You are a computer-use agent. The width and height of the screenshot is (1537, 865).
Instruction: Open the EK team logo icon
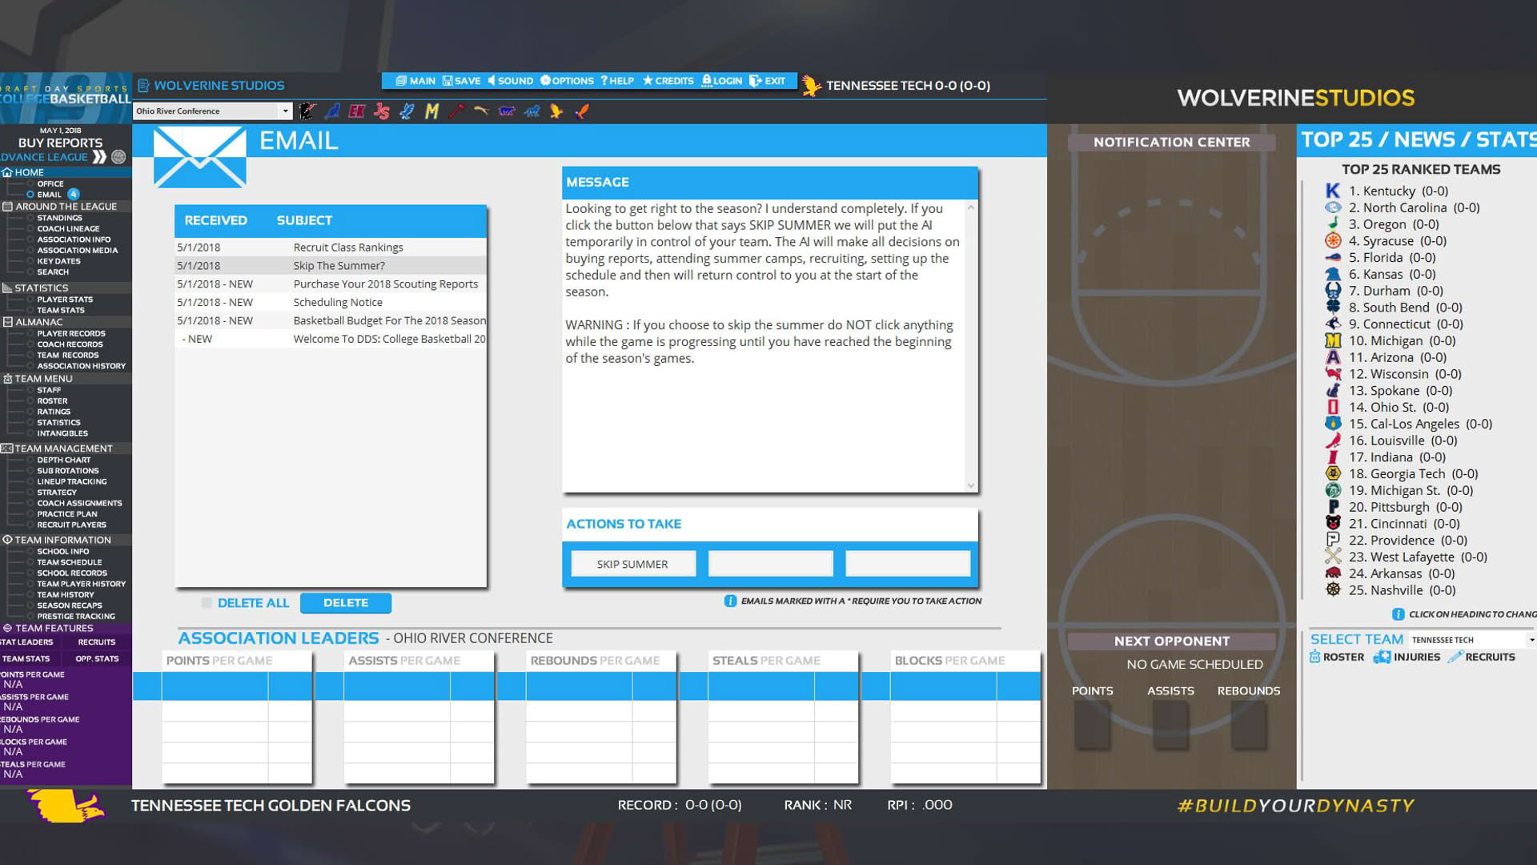pyautogui.click(x=357, y=111)
